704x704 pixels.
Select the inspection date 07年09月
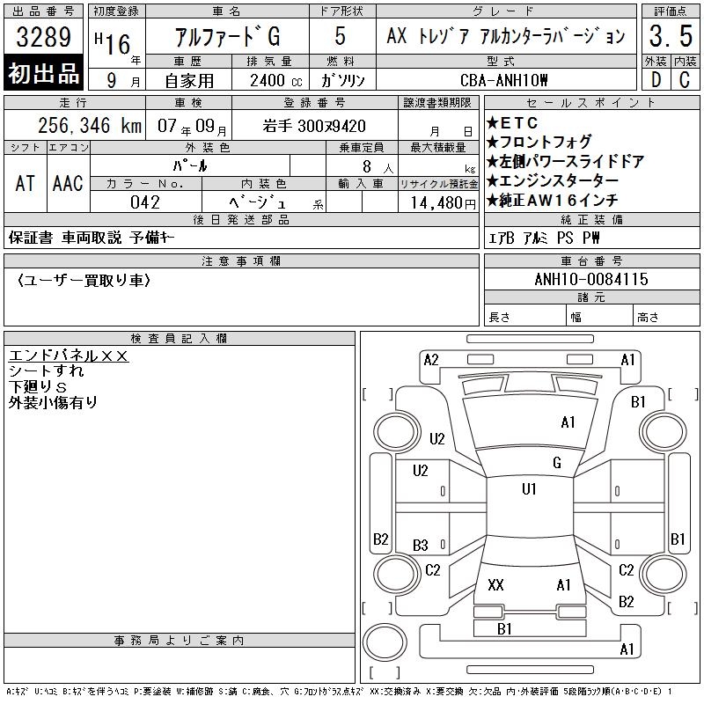click(192, 126)
